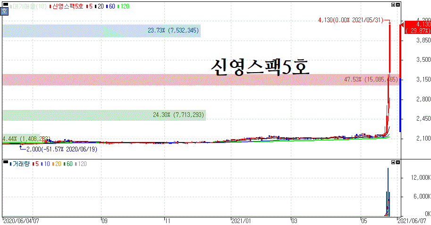Image resolution: width=431 pixels, height=225 pixels.
Task: Click the tall red candlestick at 2021/05/31
Action: [390, 50]
